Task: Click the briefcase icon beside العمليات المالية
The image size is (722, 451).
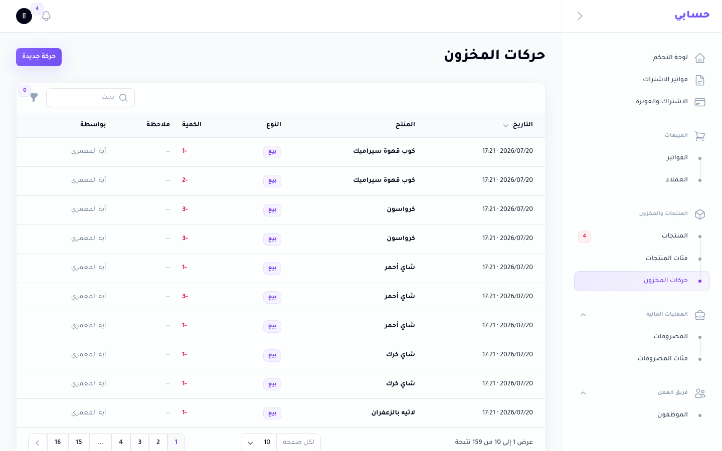Action: pyautogui.click(x=700, y=315)
